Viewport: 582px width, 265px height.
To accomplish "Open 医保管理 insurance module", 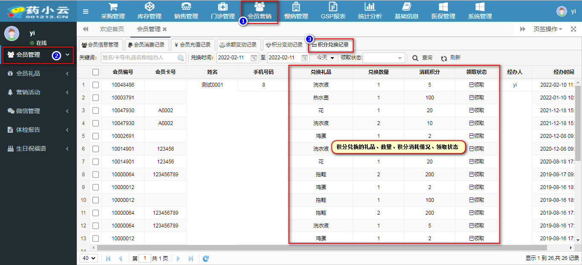I will click(x=443, y=11).
